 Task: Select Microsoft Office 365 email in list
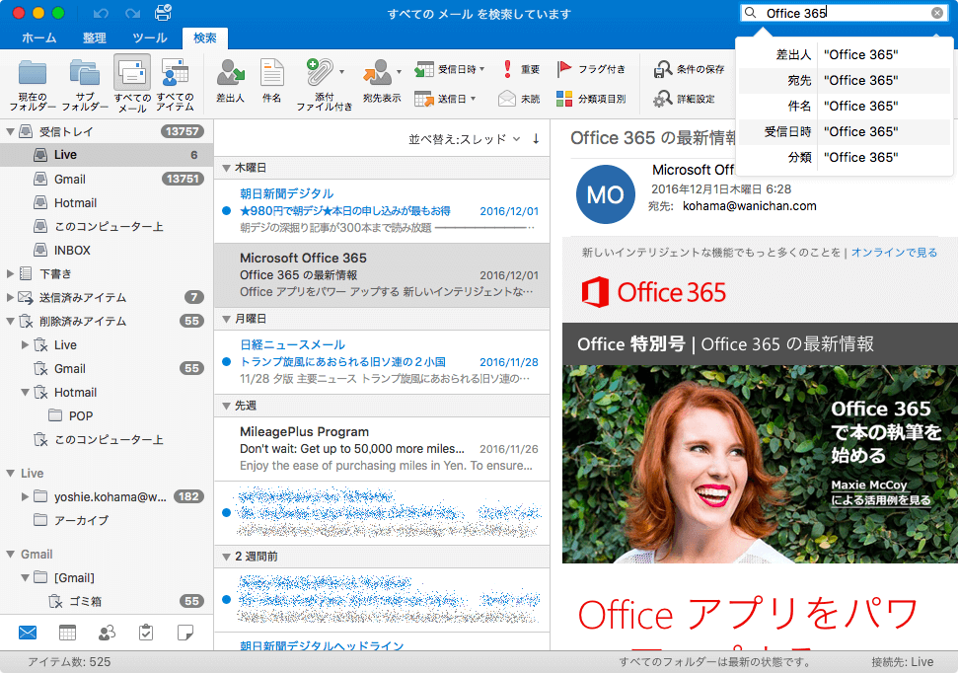pos(382,275)
